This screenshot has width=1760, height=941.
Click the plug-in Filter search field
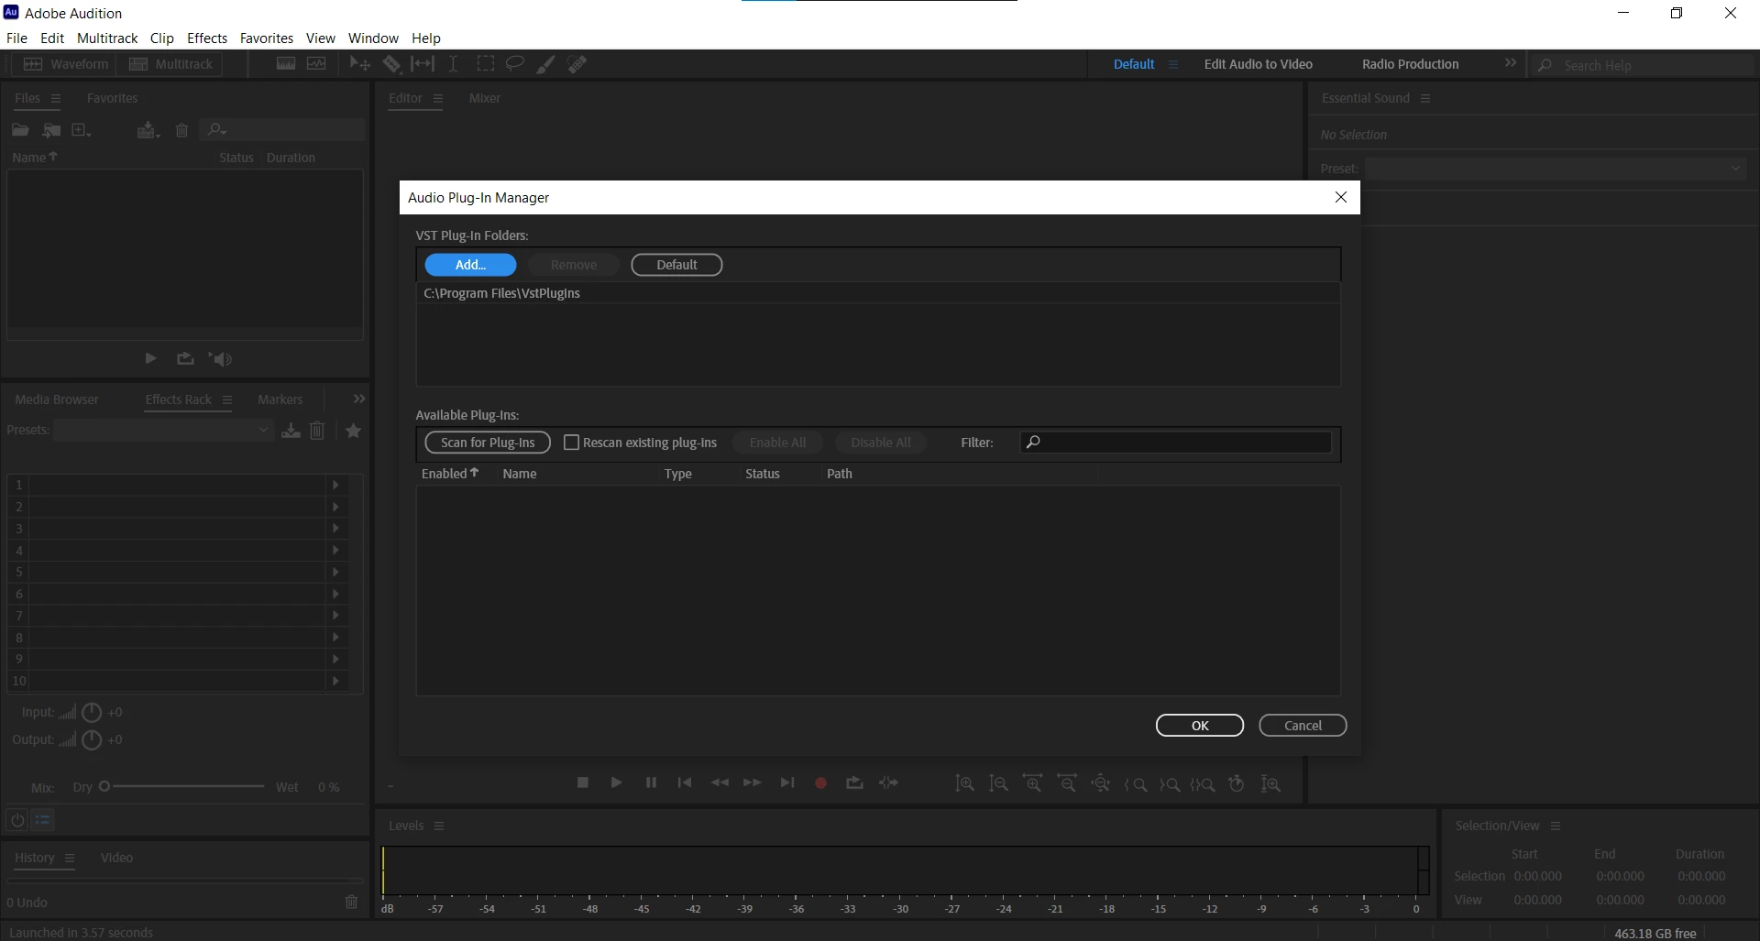pos(1176,443)
